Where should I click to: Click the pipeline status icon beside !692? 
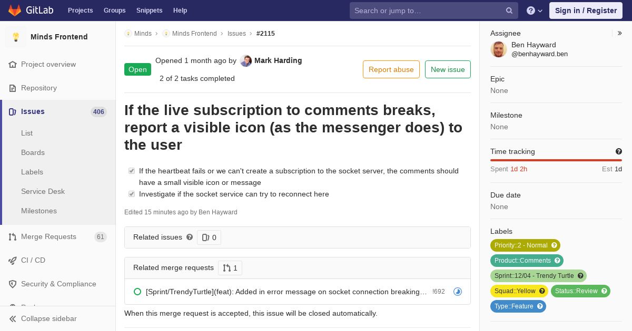coord(458,292)
